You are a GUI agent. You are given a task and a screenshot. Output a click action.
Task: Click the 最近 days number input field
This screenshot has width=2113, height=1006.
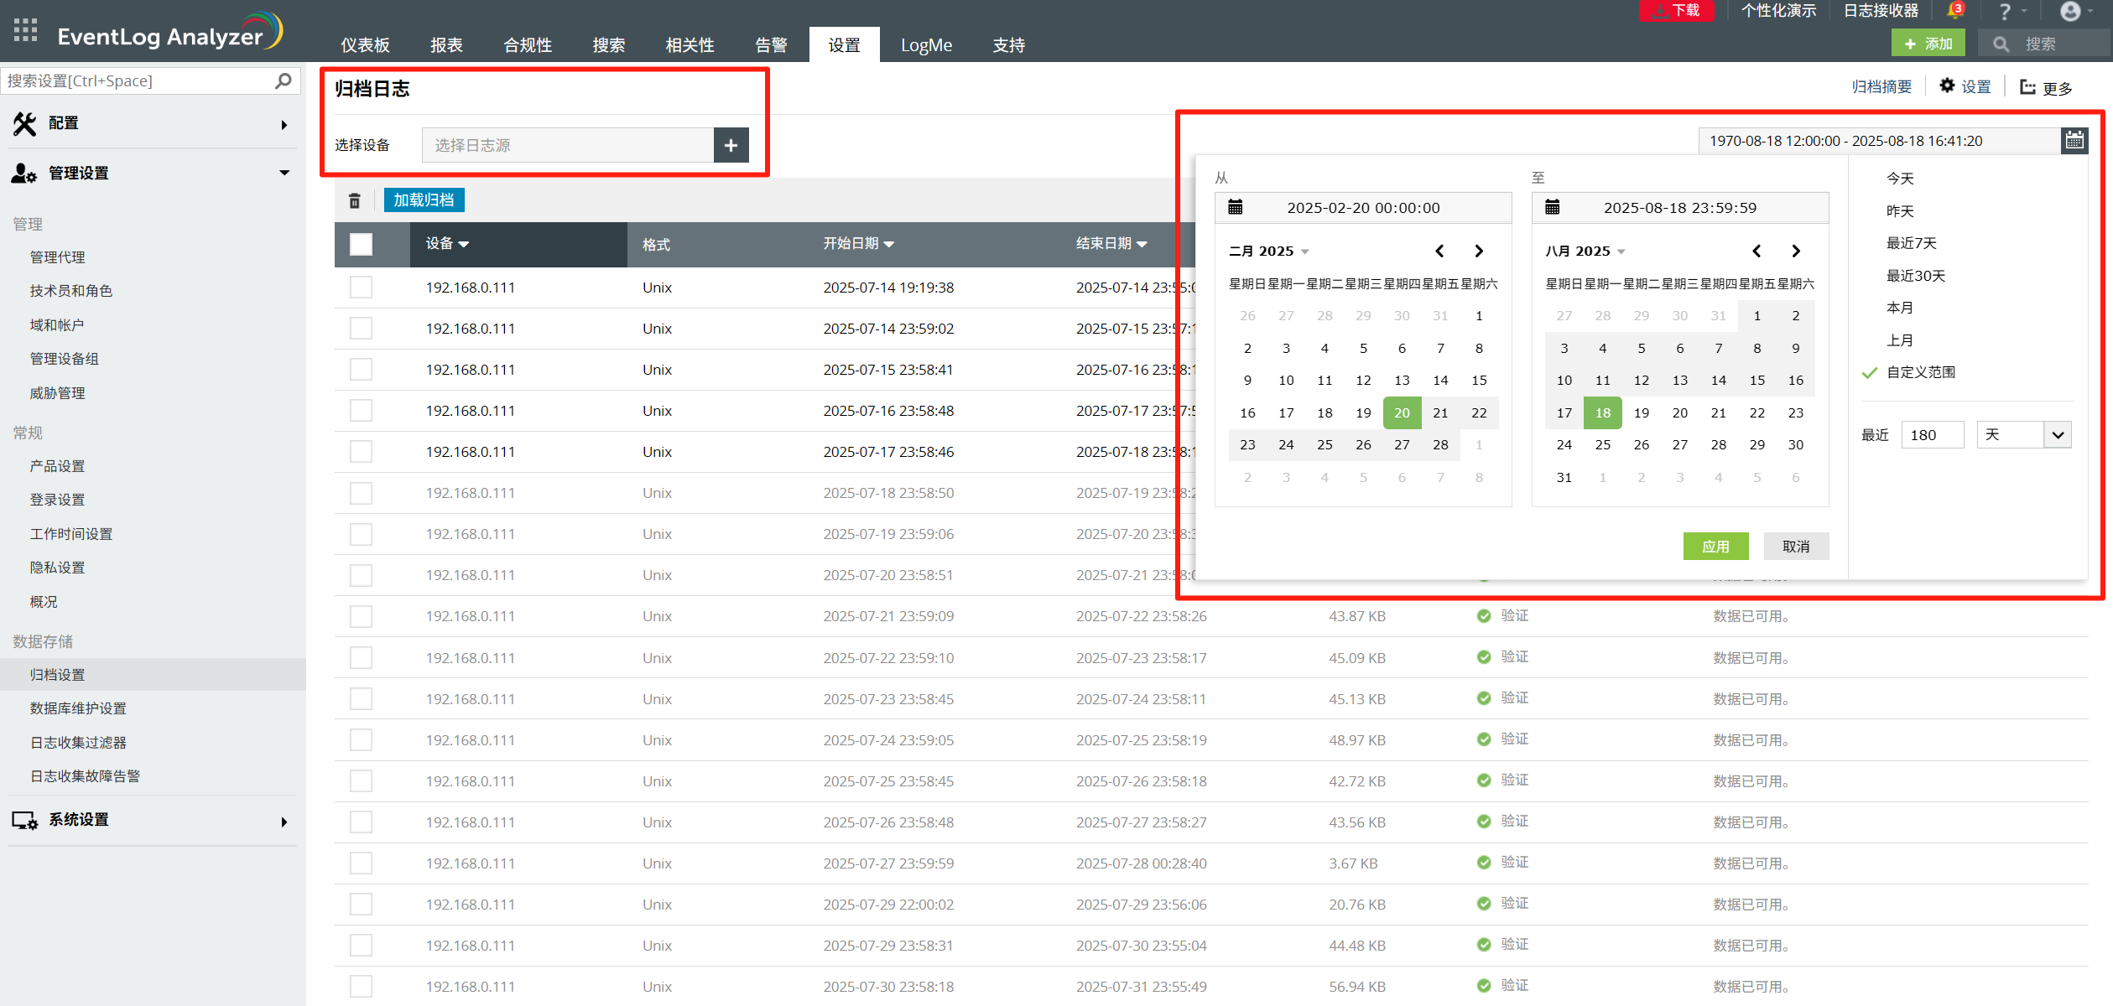(1931, 434)
